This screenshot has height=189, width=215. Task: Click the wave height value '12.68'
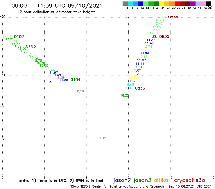coord(161,17)
